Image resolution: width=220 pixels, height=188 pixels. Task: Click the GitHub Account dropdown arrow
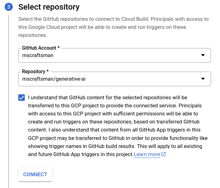[203, 55]
